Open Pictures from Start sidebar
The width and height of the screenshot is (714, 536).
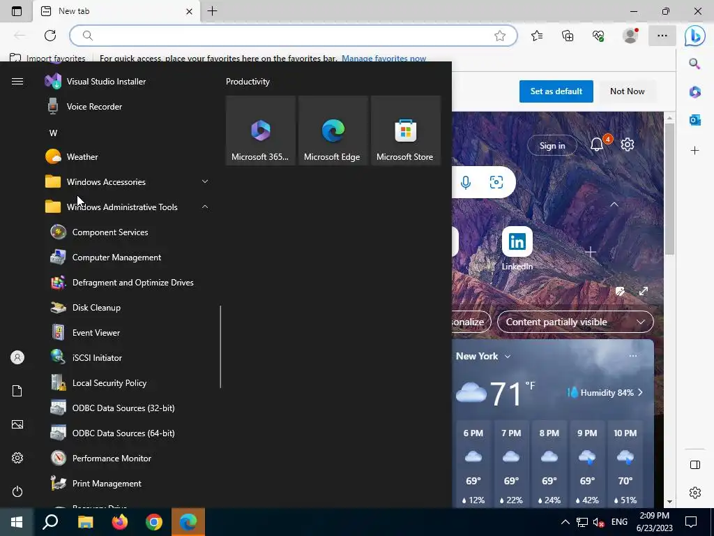click(x=17, y=424)
